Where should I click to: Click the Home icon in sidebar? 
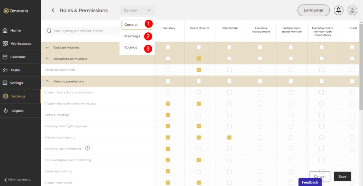(5, 30)
